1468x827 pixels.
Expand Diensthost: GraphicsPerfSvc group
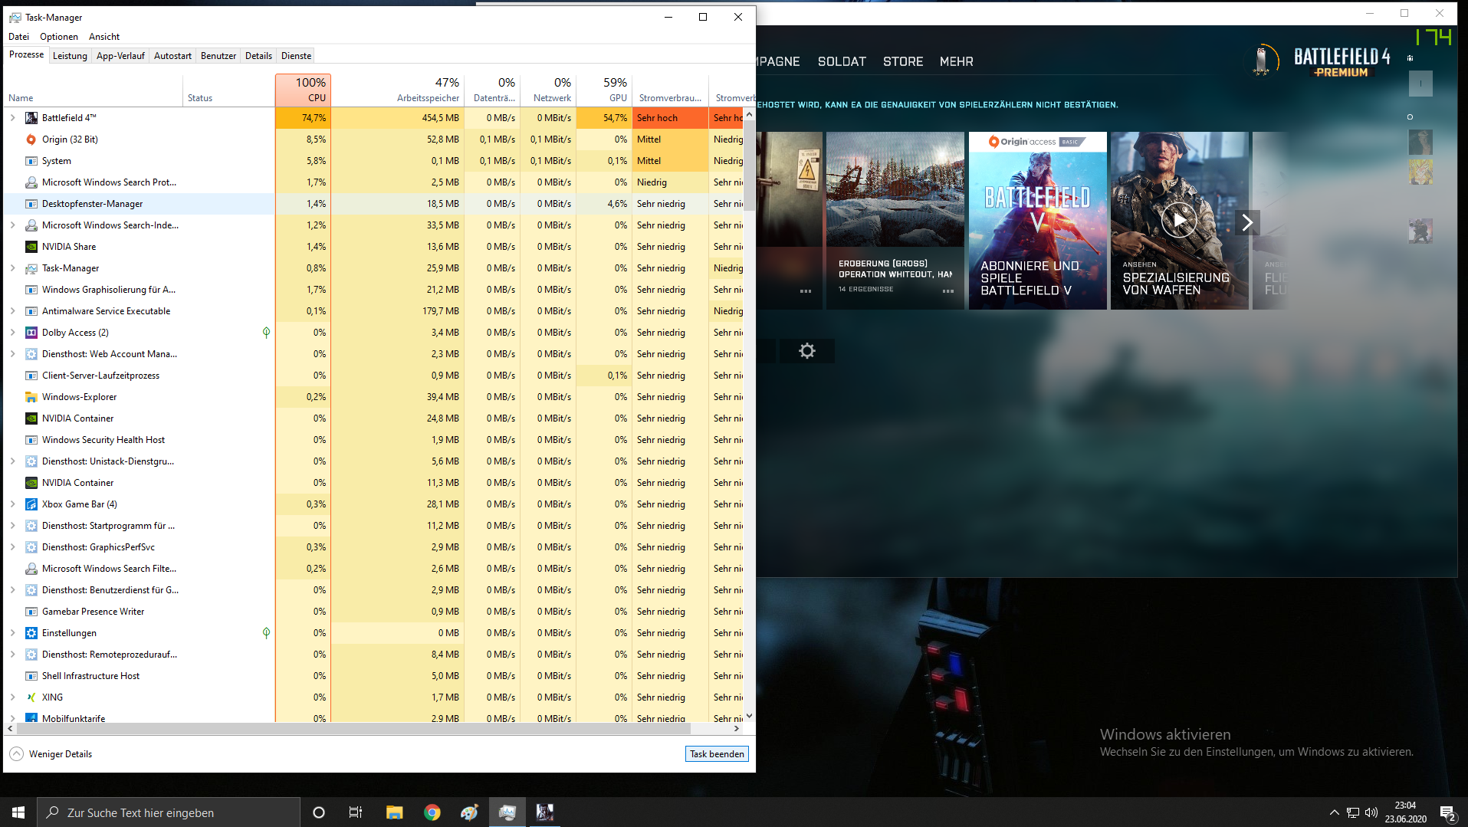click(12, 547)
